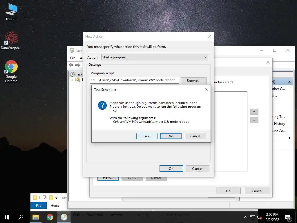Expand the Actions pane submenu arrow
The image size is (297, 223).
click(290, 138)
